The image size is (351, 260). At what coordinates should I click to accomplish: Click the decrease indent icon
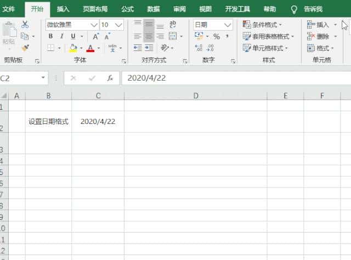point(138,48)
